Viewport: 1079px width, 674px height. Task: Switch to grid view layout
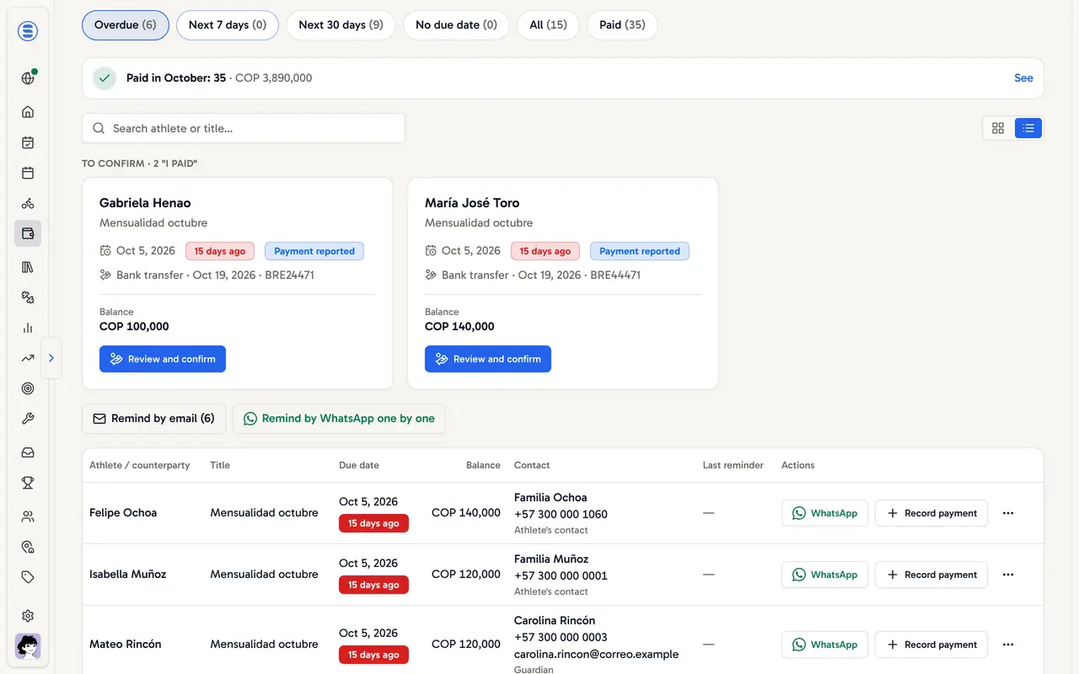point(998,128)
